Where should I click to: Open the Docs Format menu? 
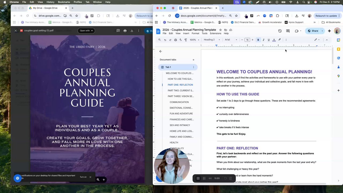point(195,34)
